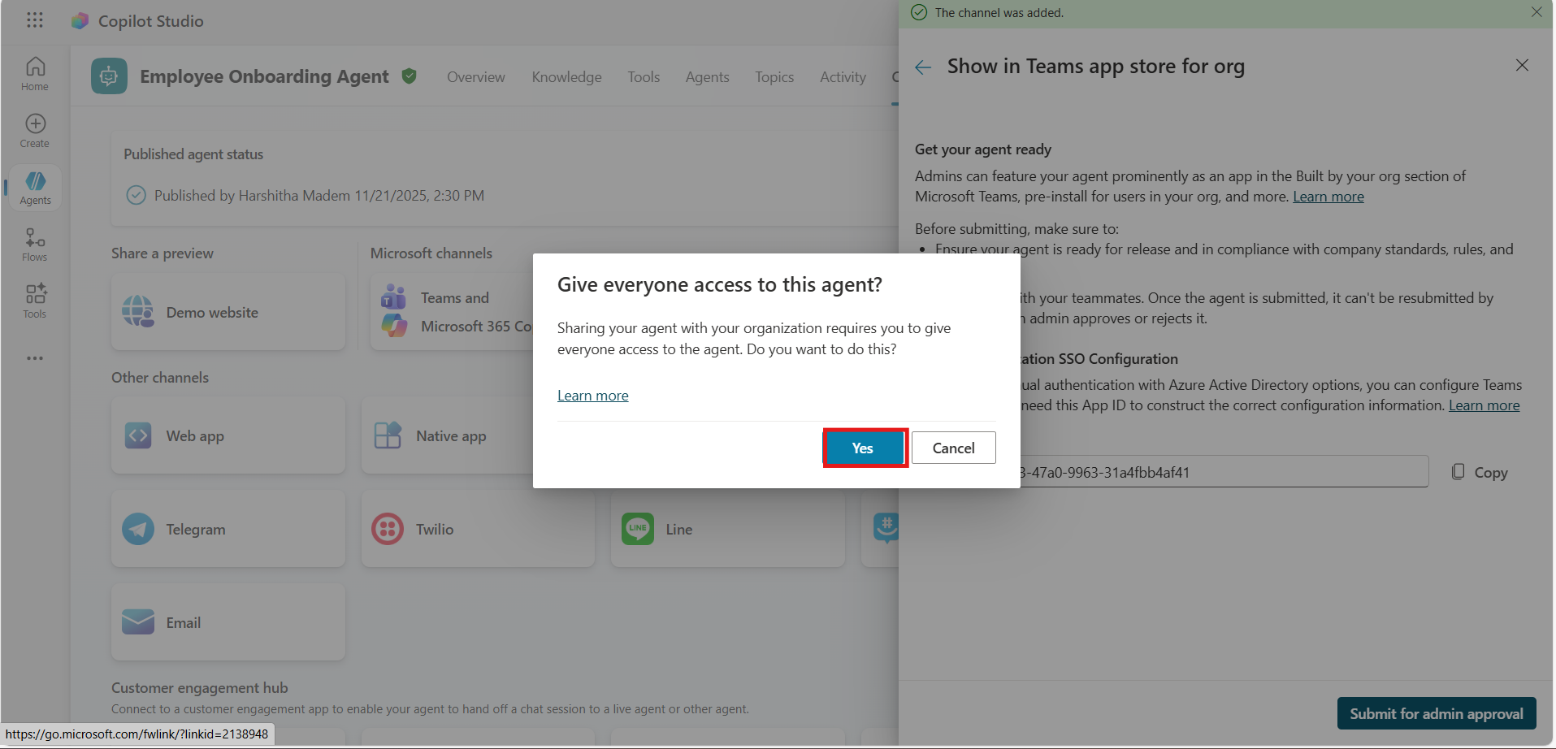Viewport: 1556px width, 749px height.
Task: Click the App ID text field
Action: pyautogui.click(x=1219, y=472)
